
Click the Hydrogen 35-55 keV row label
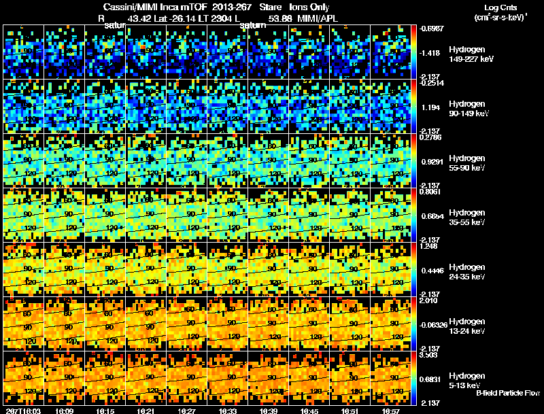click(x=467, y=218)
